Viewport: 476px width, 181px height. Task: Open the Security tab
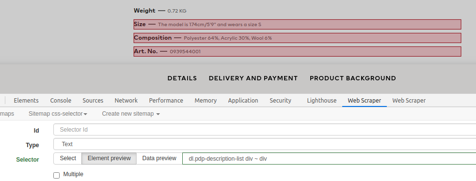point(280,100)
